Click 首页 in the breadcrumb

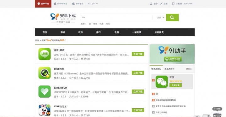37,40
